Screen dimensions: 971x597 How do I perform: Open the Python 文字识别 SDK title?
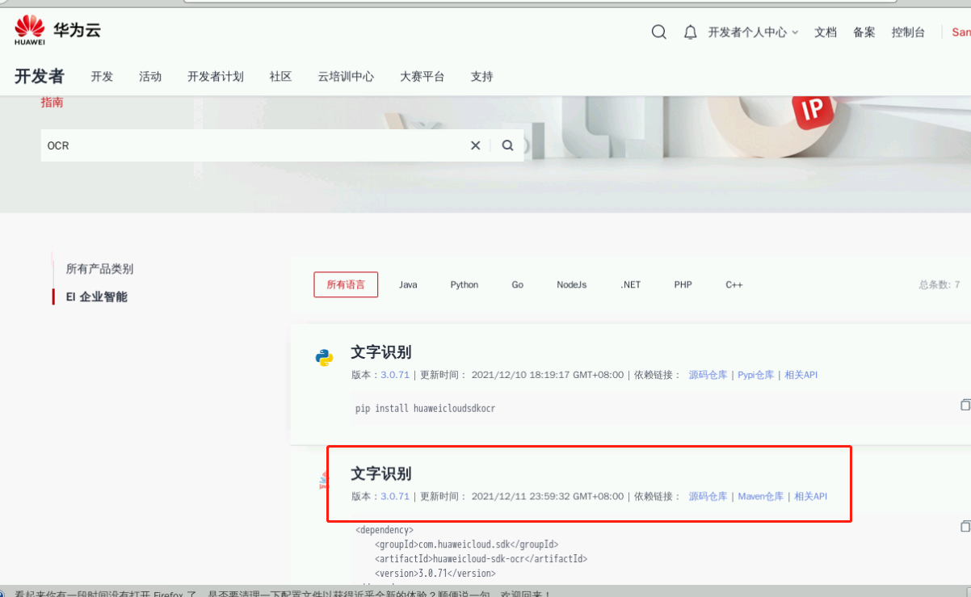pyautogui.click(x=381, y=352)
